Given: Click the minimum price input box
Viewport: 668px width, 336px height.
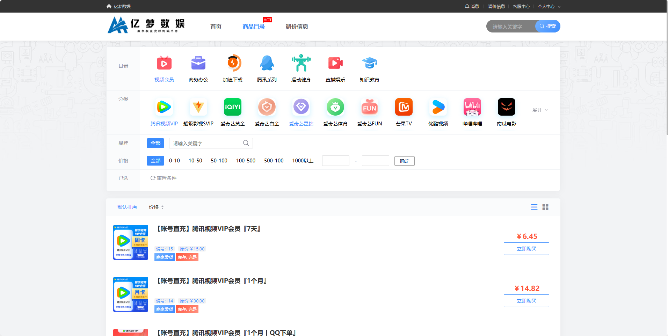Looking at the screenshot, I should [x=336, y=161].
